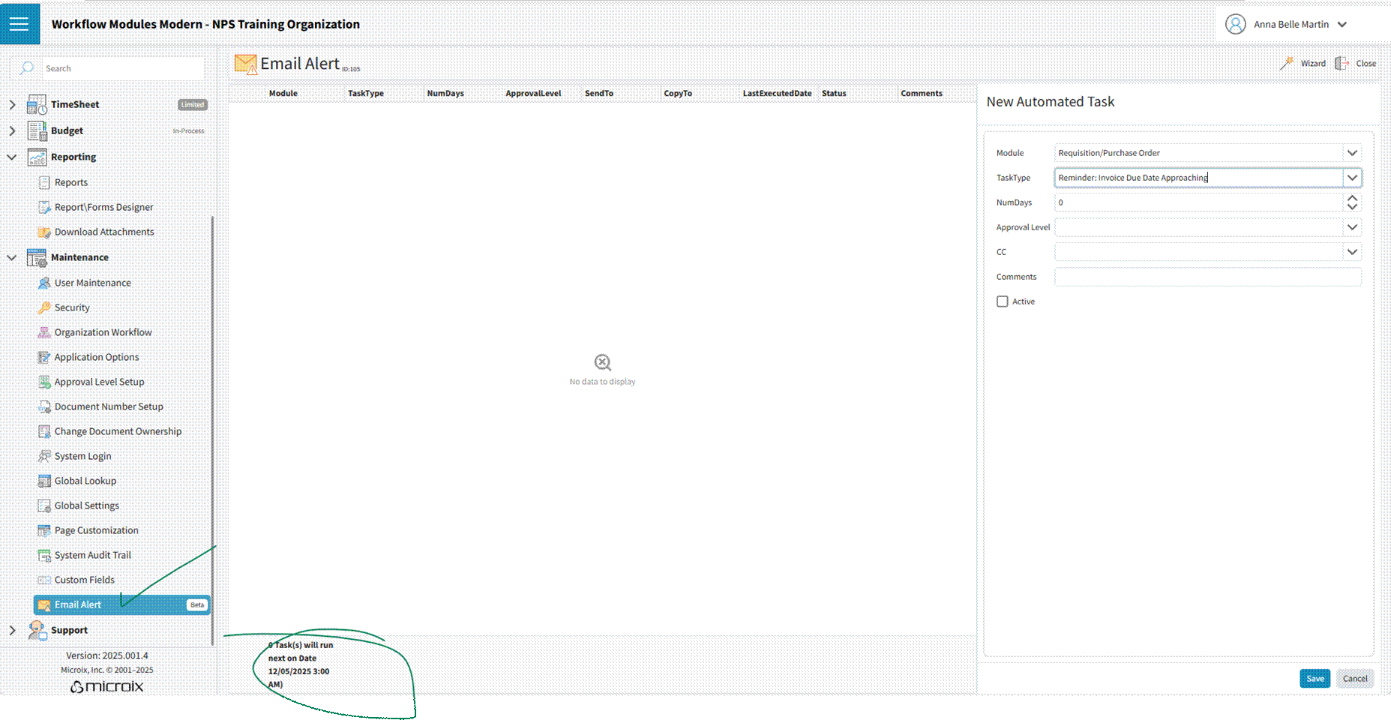Click the Wizard wand icon

click(x=1287, y=64)
